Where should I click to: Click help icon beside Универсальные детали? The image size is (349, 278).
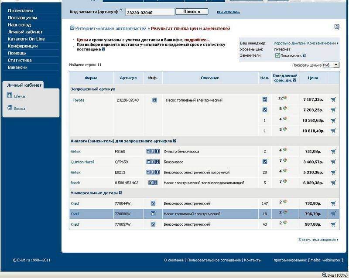[120, 193]
